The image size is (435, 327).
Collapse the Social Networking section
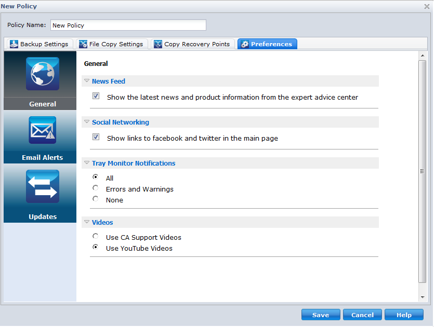[87, 122]
